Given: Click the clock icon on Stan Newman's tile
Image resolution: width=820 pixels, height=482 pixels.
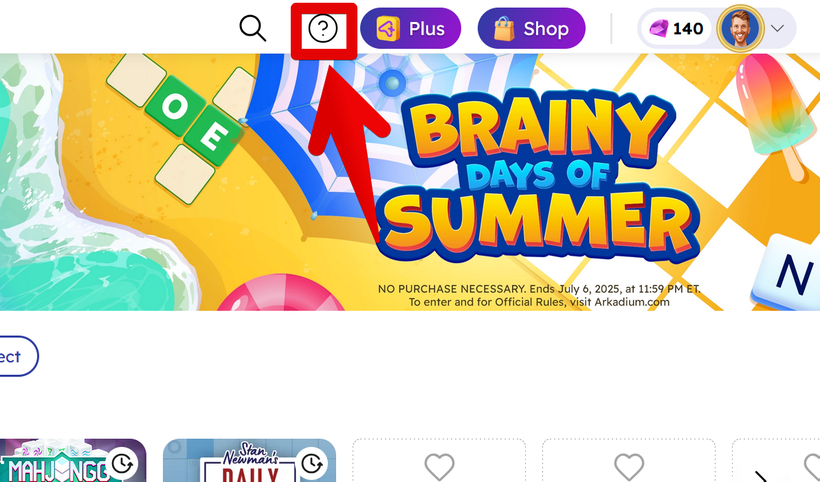Looking at the screenshot, I should pyautogui.click(x=312, y=463).
